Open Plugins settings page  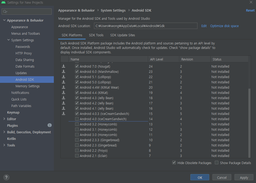(x=12, y=125)
